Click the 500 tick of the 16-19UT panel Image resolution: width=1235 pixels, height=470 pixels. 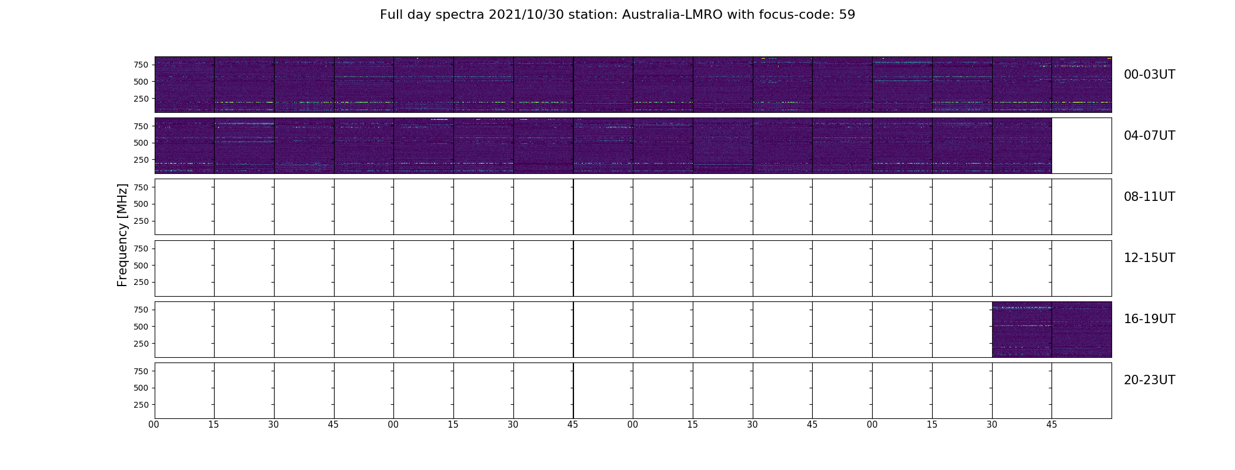click(x=141, y=327)
